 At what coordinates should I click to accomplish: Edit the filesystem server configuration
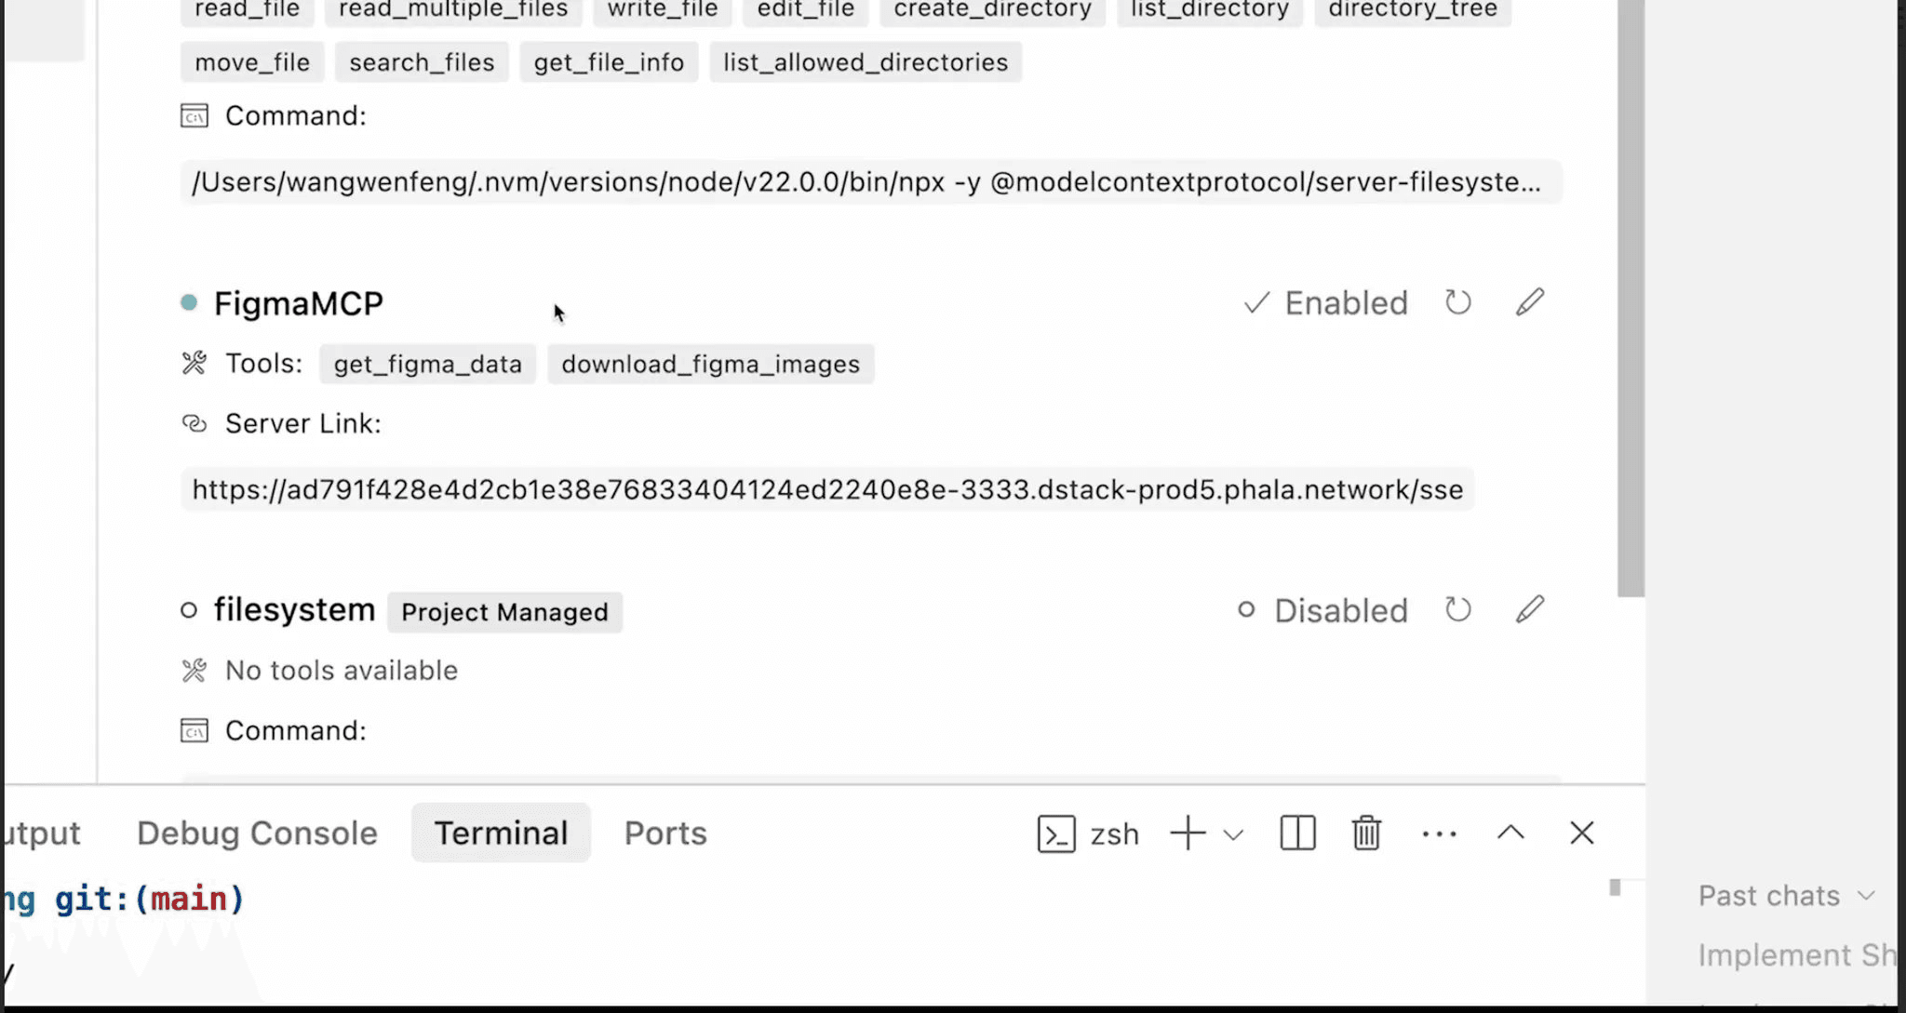(1529, 610)
